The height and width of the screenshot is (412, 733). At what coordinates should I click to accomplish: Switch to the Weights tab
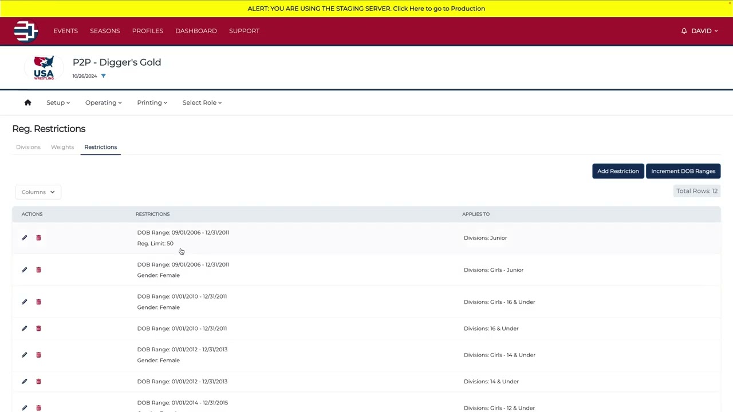(x=62, y=147)
